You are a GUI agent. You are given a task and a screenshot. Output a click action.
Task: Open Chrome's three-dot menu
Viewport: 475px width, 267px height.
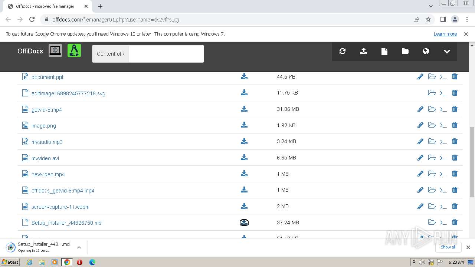[466, 19]
